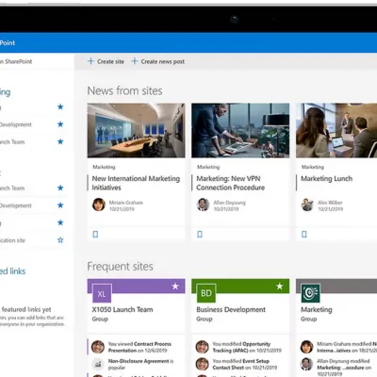The height and width of the screenshot is (377, 377).
Task: Unfollow X1050 Launch Team using its card star
Action: (175, 287)
